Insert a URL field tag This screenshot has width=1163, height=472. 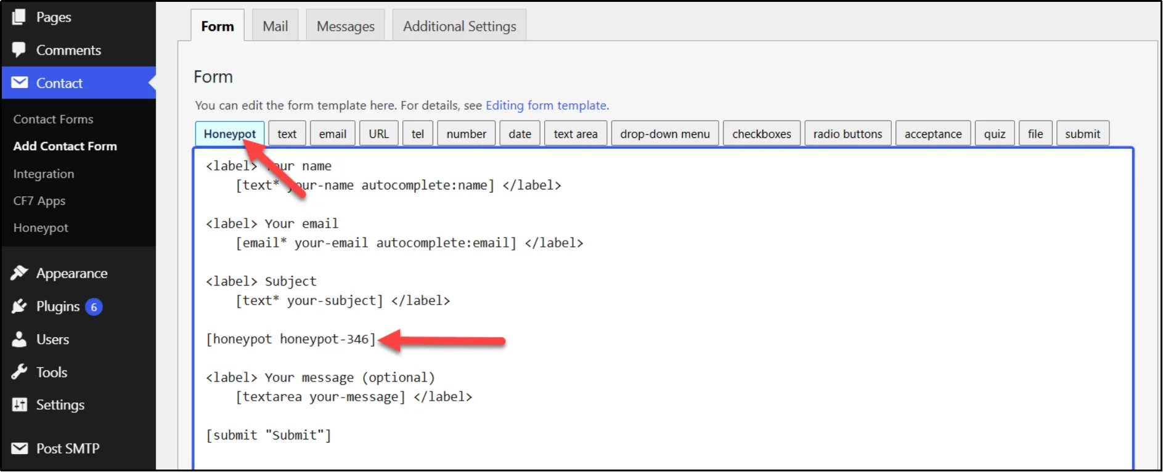pos(379,134)
